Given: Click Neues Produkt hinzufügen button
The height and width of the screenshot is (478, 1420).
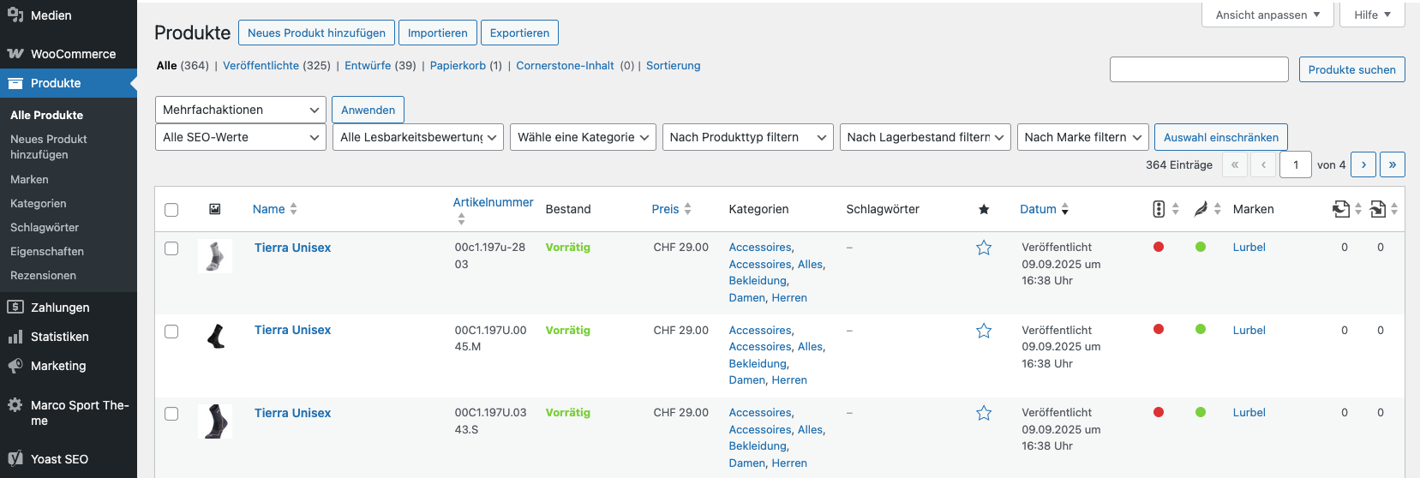Looking at the screenshot, I should pyautogui.click(x=316, y=33).
